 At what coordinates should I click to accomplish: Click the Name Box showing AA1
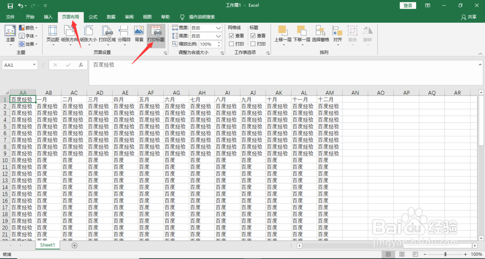pyautogui.click(x=17, y=65)
